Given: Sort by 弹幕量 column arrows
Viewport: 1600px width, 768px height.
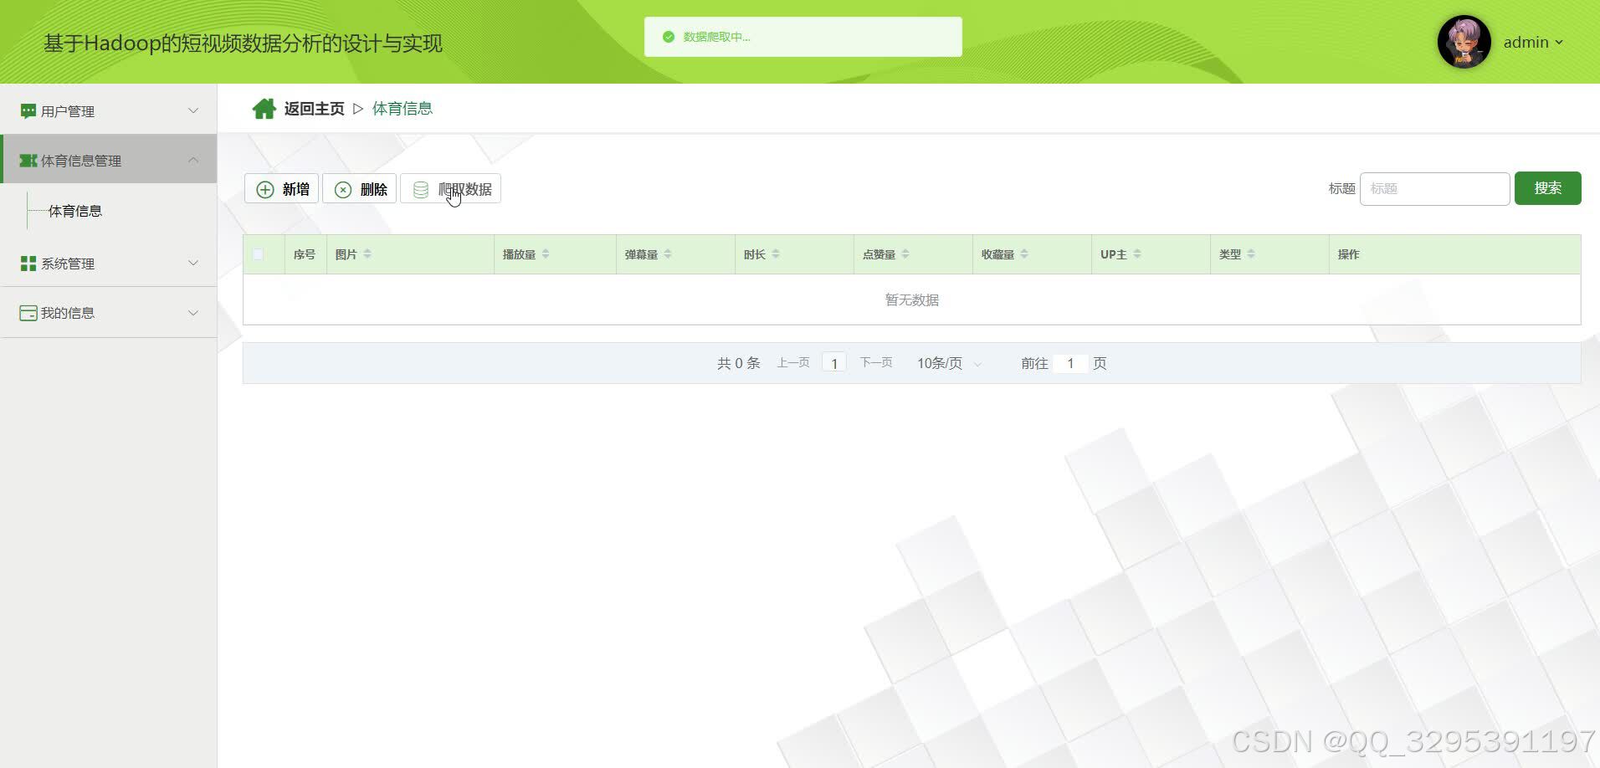Looking at the screenshot, I should pos(668,254).
